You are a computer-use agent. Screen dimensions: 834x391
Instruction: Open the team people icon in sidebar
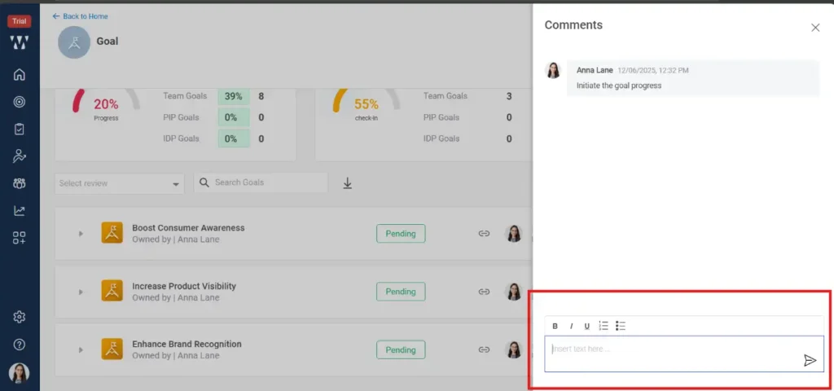click(x=20, y=183)
